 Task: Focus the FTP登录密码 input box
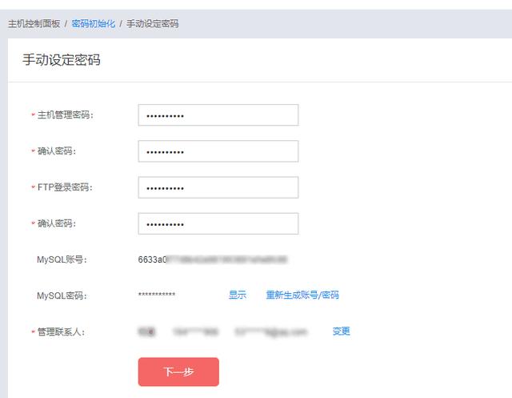[x=218, y=187]
